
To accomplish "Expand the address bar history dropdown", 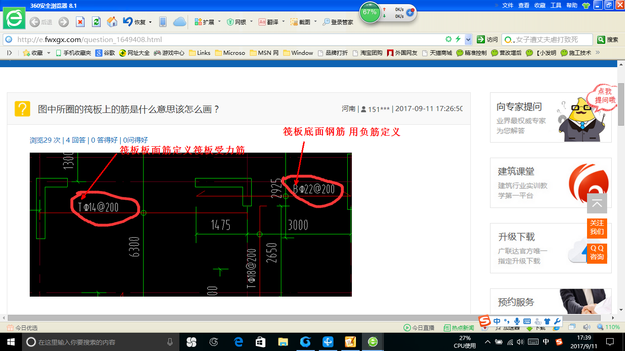I will 468,39.
